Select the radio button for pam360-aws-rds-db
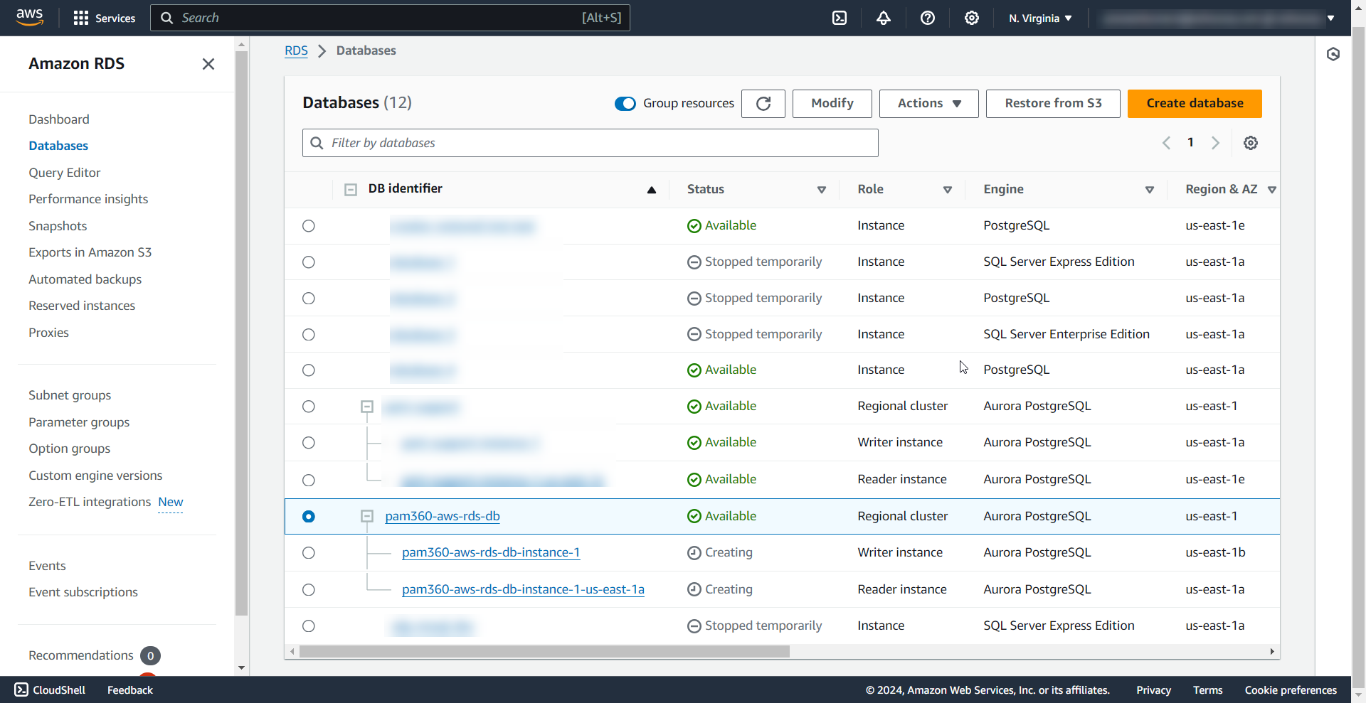The height and width of the screenshot is (703, 1366). coord(309,517)
